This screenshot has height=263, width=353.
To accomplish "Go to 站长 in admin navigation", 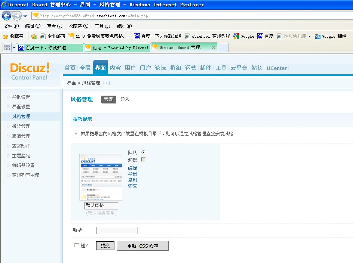I will coord(257,68).
